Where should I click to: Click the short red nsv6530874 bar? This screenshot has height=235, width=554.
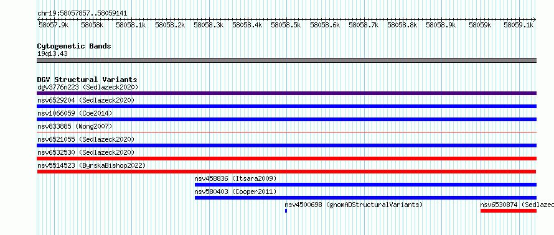[509, 211]
